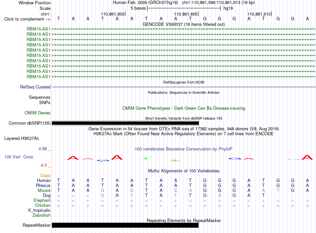This screenshot has width=316, height=233.
Task: Click the Sequences label of Publications track
Action: [x=40, y=97]
